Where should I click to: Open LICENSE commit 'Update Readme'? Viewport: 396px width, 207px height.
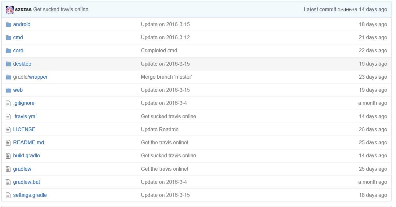click(x=160, y=130)
